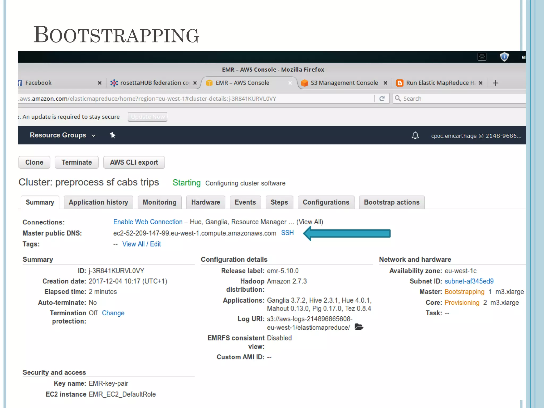The width and height of the screenshot is (544, 408).
Task: Open the Application history tab
Action: click(x=99, y=202)
